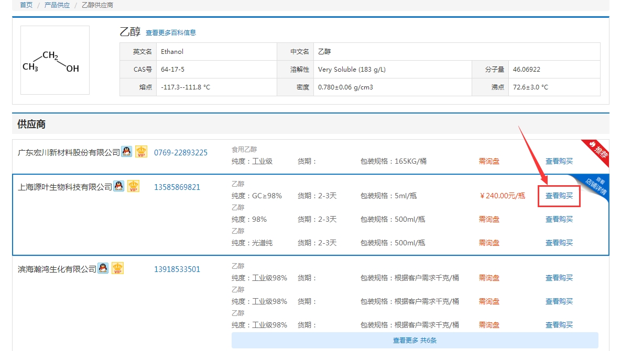621x351 pixels.
Task: Click the VIP crown icon for 滨海瀚鸿生化
Action: (x=117, y=269)
